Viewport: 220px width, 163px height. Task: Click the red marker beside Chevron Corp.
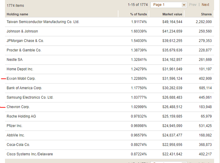(3, 107)
